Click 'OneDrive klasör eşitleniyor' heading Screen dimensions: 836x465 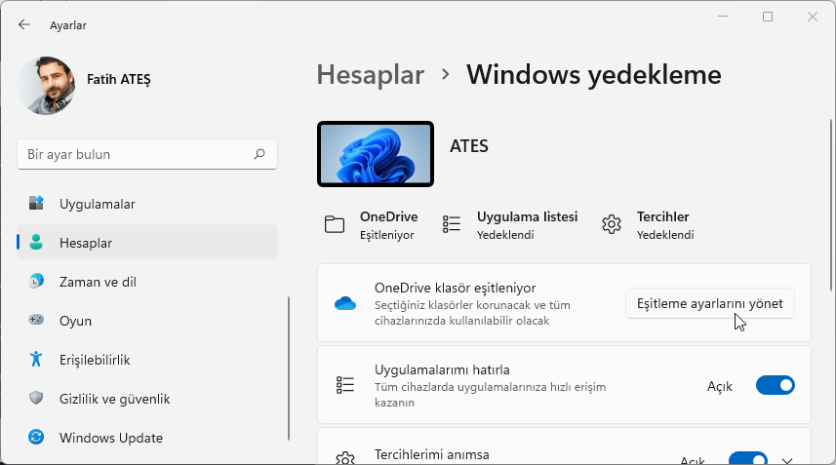point(455,288)
